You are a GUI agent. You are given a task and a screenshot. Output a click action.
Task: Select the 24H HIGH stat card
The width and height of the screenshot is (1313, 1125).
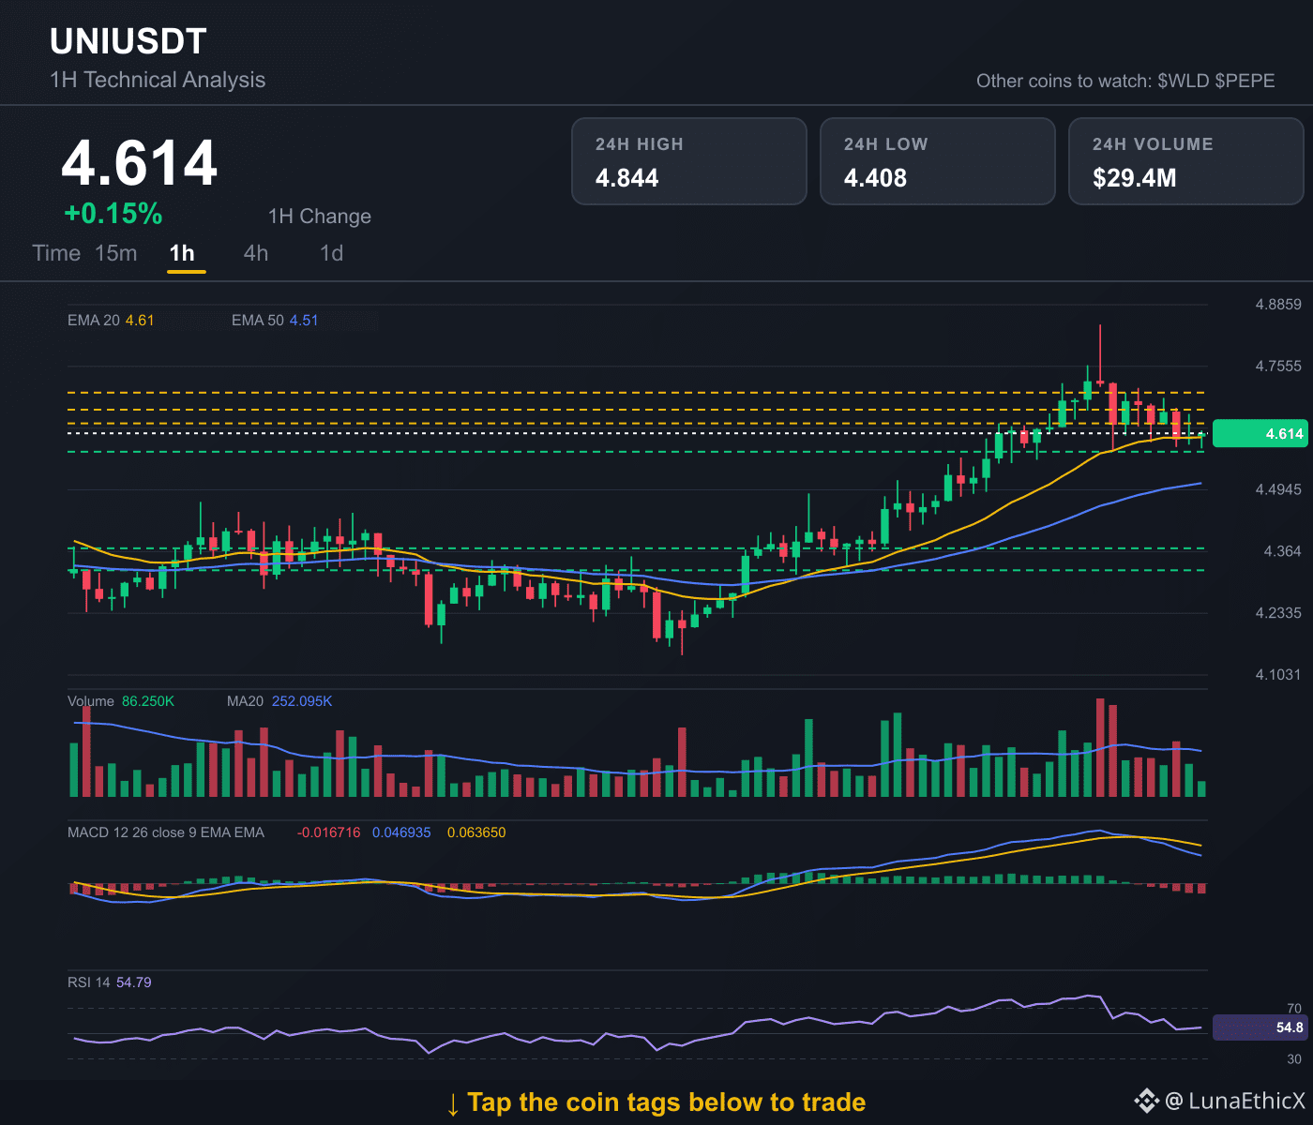(x=689, y=161)
